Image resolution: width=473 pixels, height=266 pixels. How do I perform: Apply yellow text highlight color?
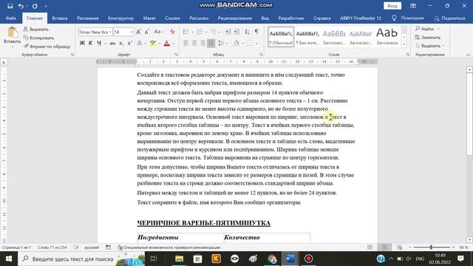(x=153, y=44)
